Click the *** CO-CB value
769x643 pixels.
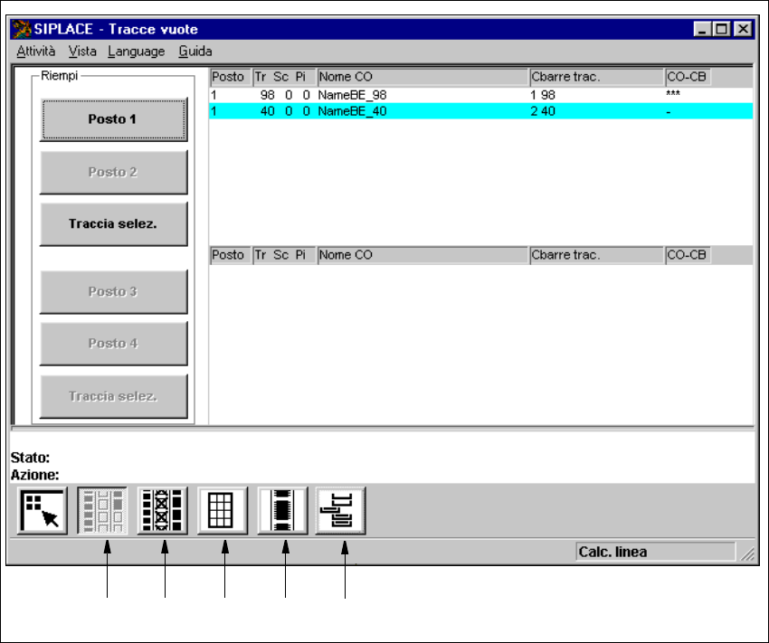click(x=673, y=94)
